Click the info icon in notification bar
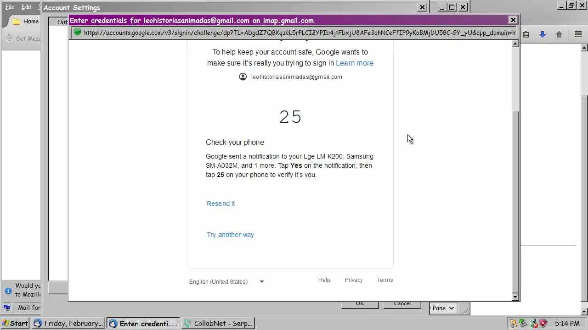 point(8,291)
